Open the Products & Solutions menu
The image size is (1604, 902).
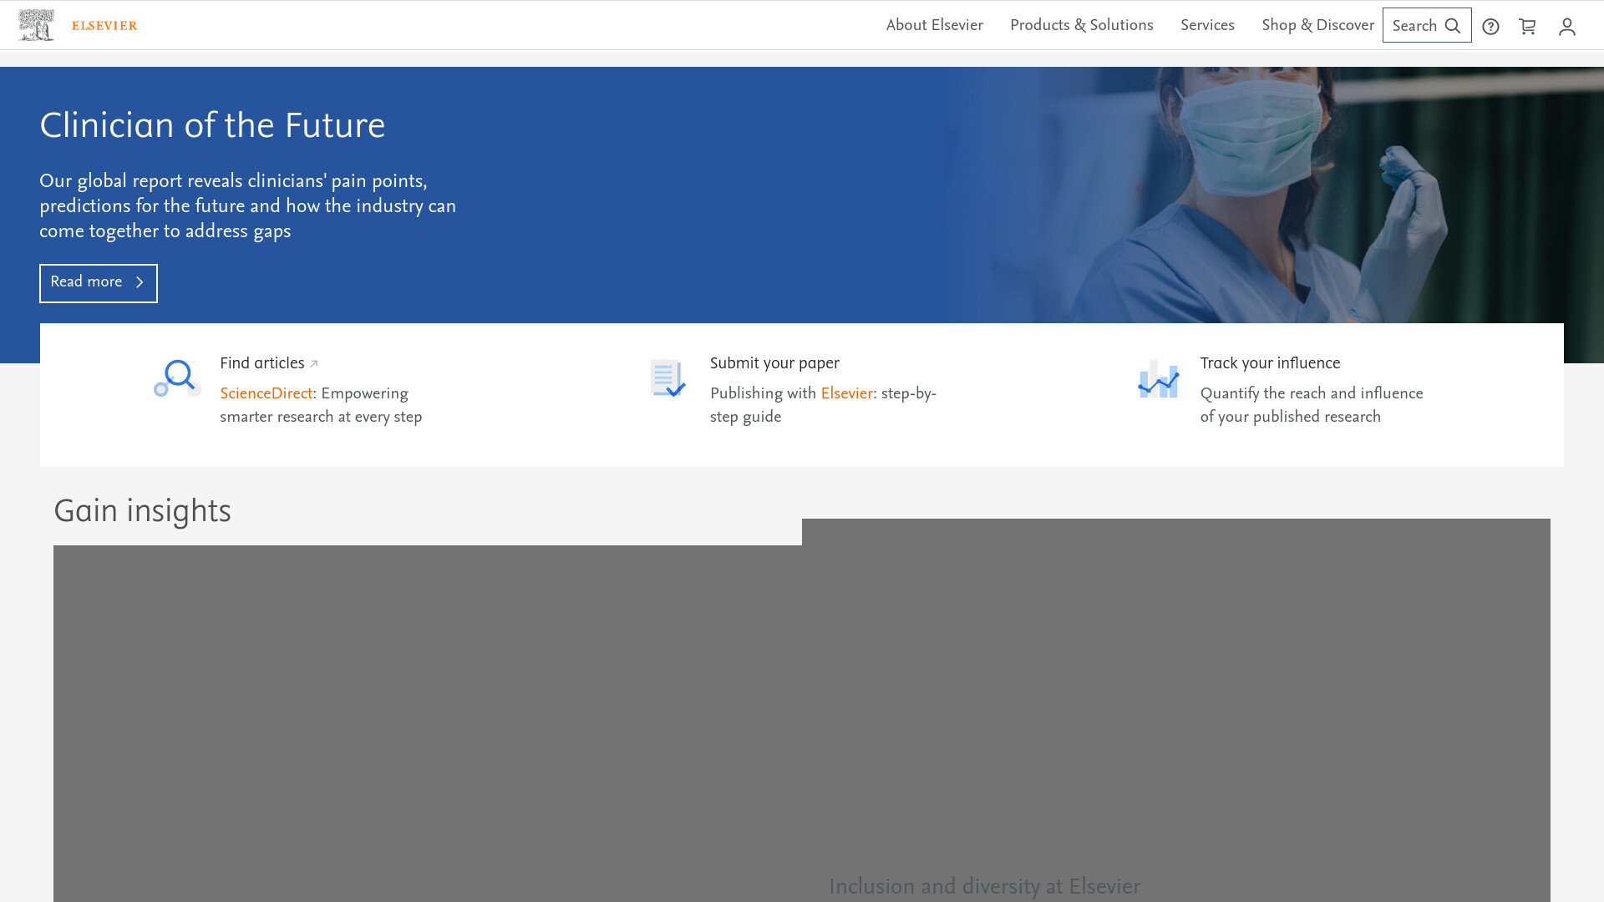click(1081, 25)
